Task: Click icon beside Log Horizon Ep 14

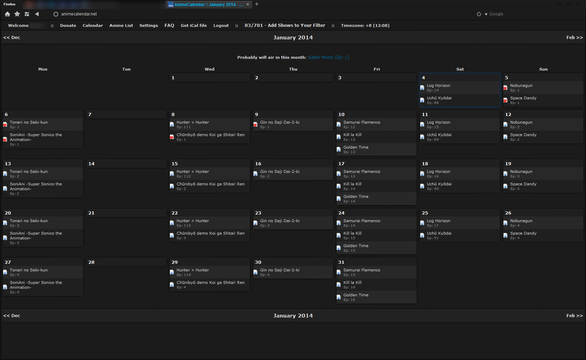Action: click(x=423, y=88)
